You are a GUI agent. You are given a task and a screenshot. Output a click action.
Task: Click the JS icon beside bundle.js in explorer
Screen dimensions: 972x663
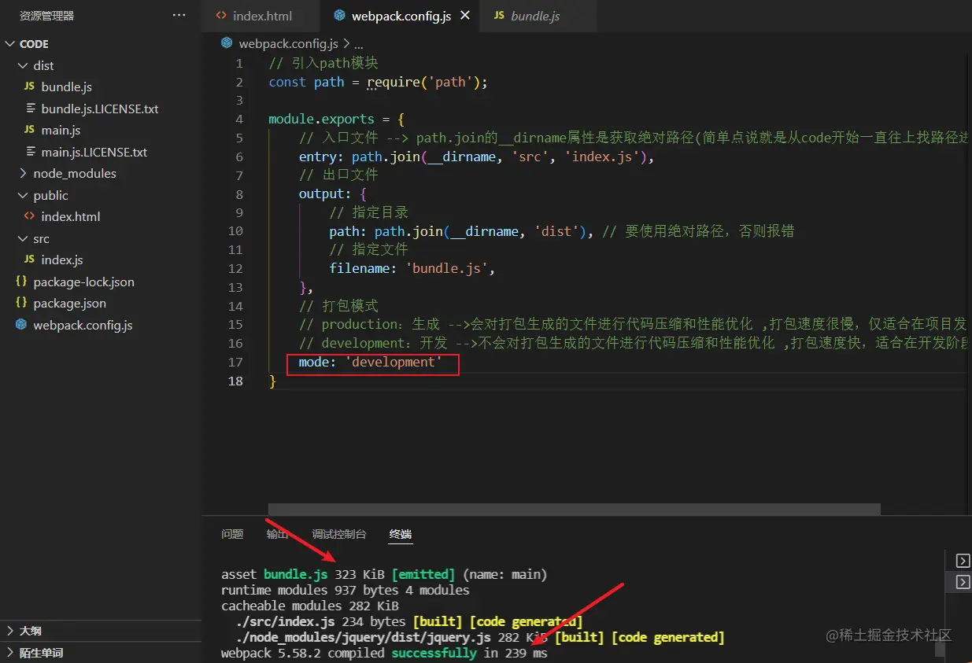29,87
